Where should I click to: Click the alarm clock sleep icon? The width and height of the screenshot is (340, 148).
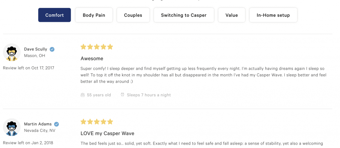coord(123,95)
